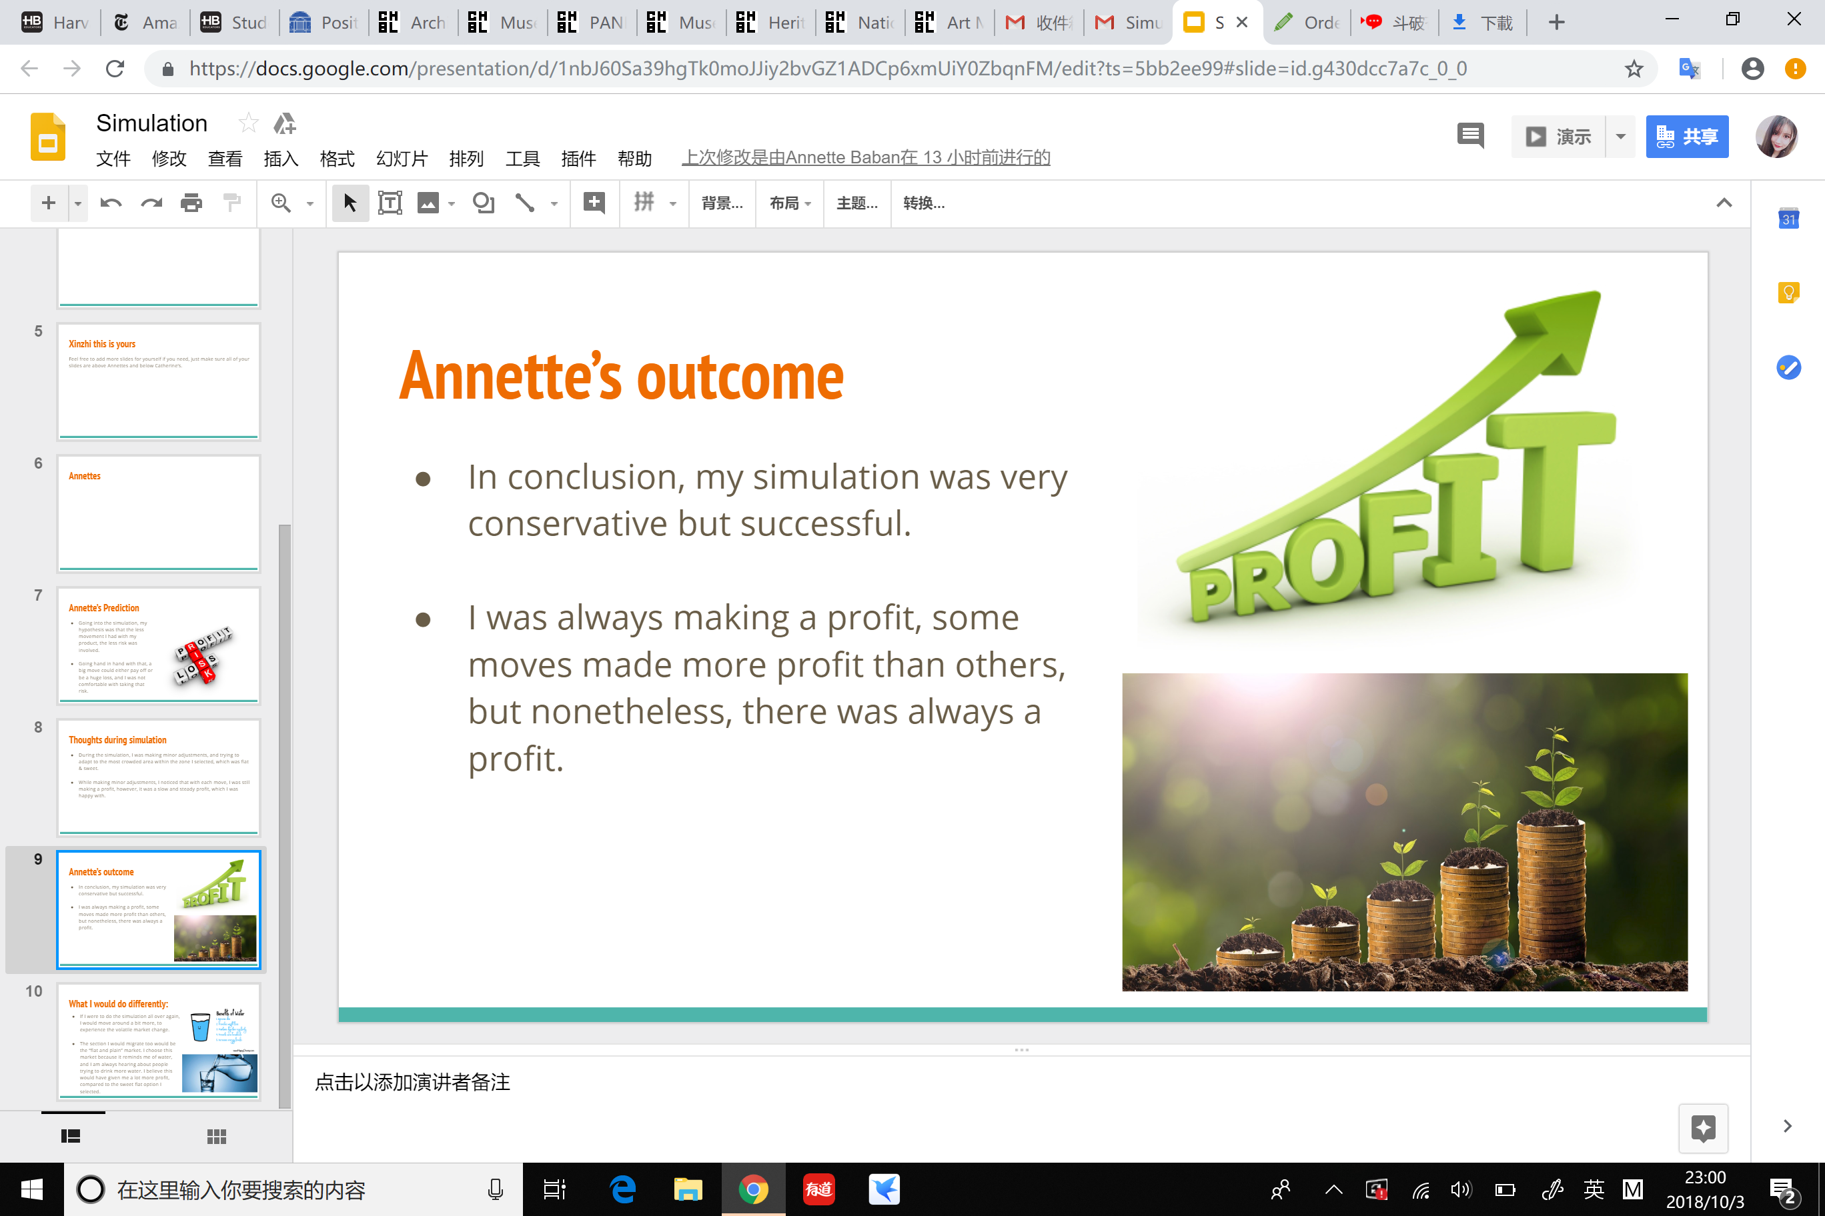This screenshot has height=1216, width=1825.
Task: Open the Google Tasks side panel icon
Action: (x=1788, y=367)
